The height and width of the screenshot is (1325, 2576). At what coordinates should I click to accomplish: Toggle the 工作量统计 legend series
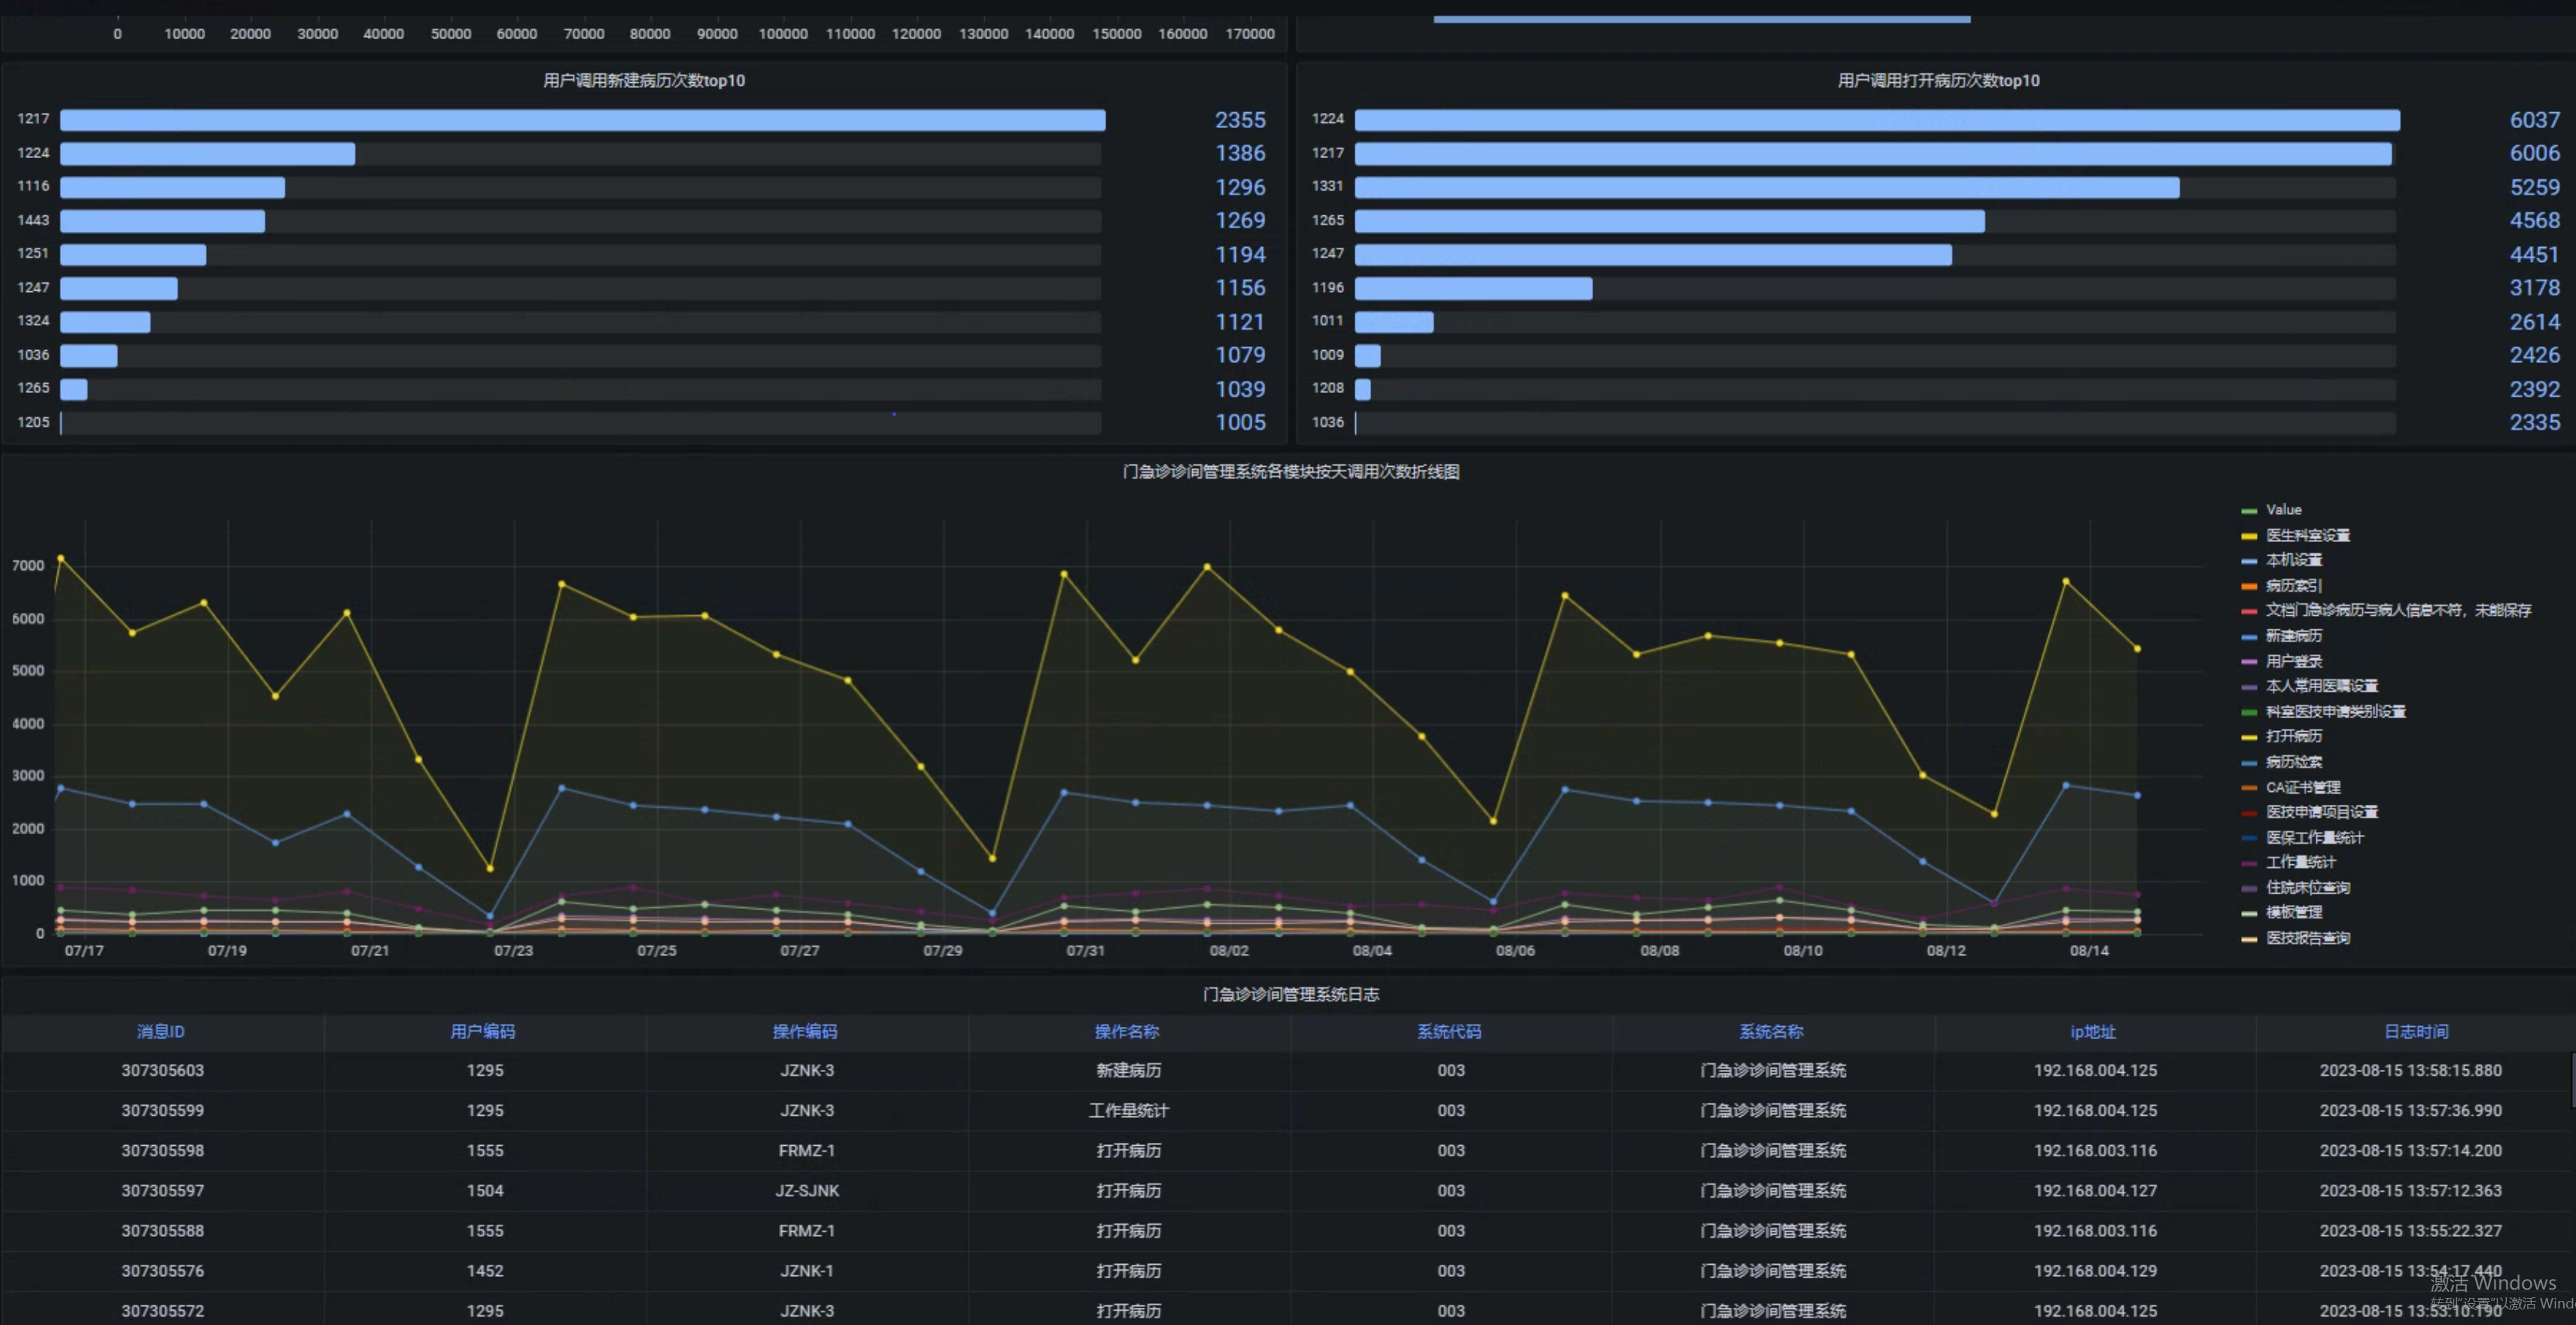coord(2301,863)
